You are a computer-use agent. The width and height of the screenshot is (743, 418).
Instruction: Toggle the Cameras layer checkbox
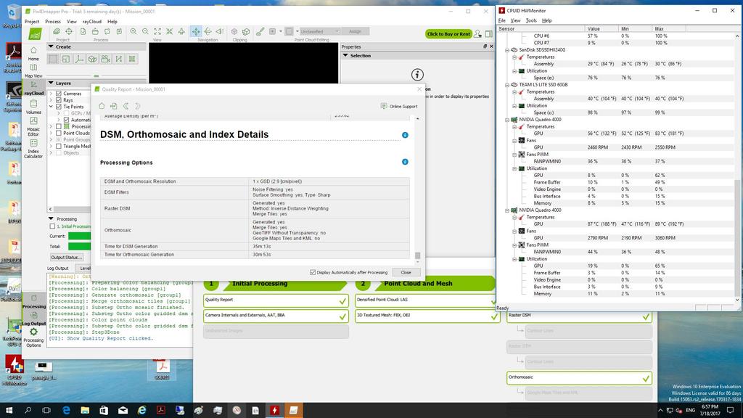(59, 94)
